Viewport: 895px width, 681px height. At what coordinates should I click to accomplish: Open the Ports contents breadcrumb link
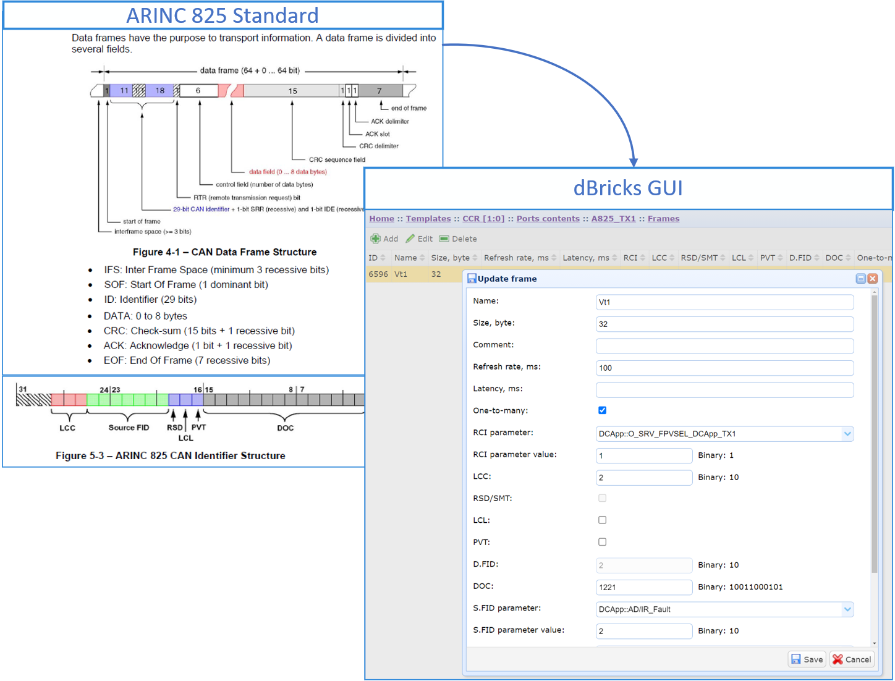coord(548,219)
